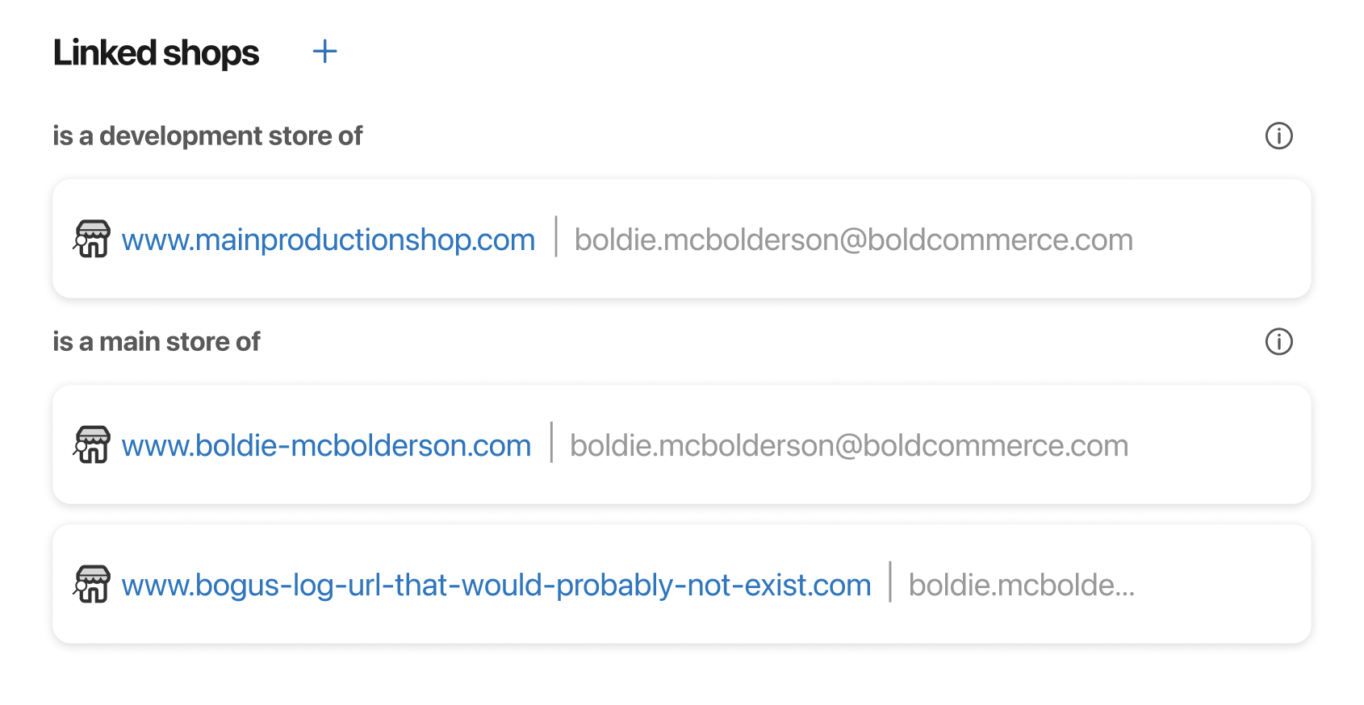
Task: Select empty area of the bogus-log-url card
Action: point(1223,584)
